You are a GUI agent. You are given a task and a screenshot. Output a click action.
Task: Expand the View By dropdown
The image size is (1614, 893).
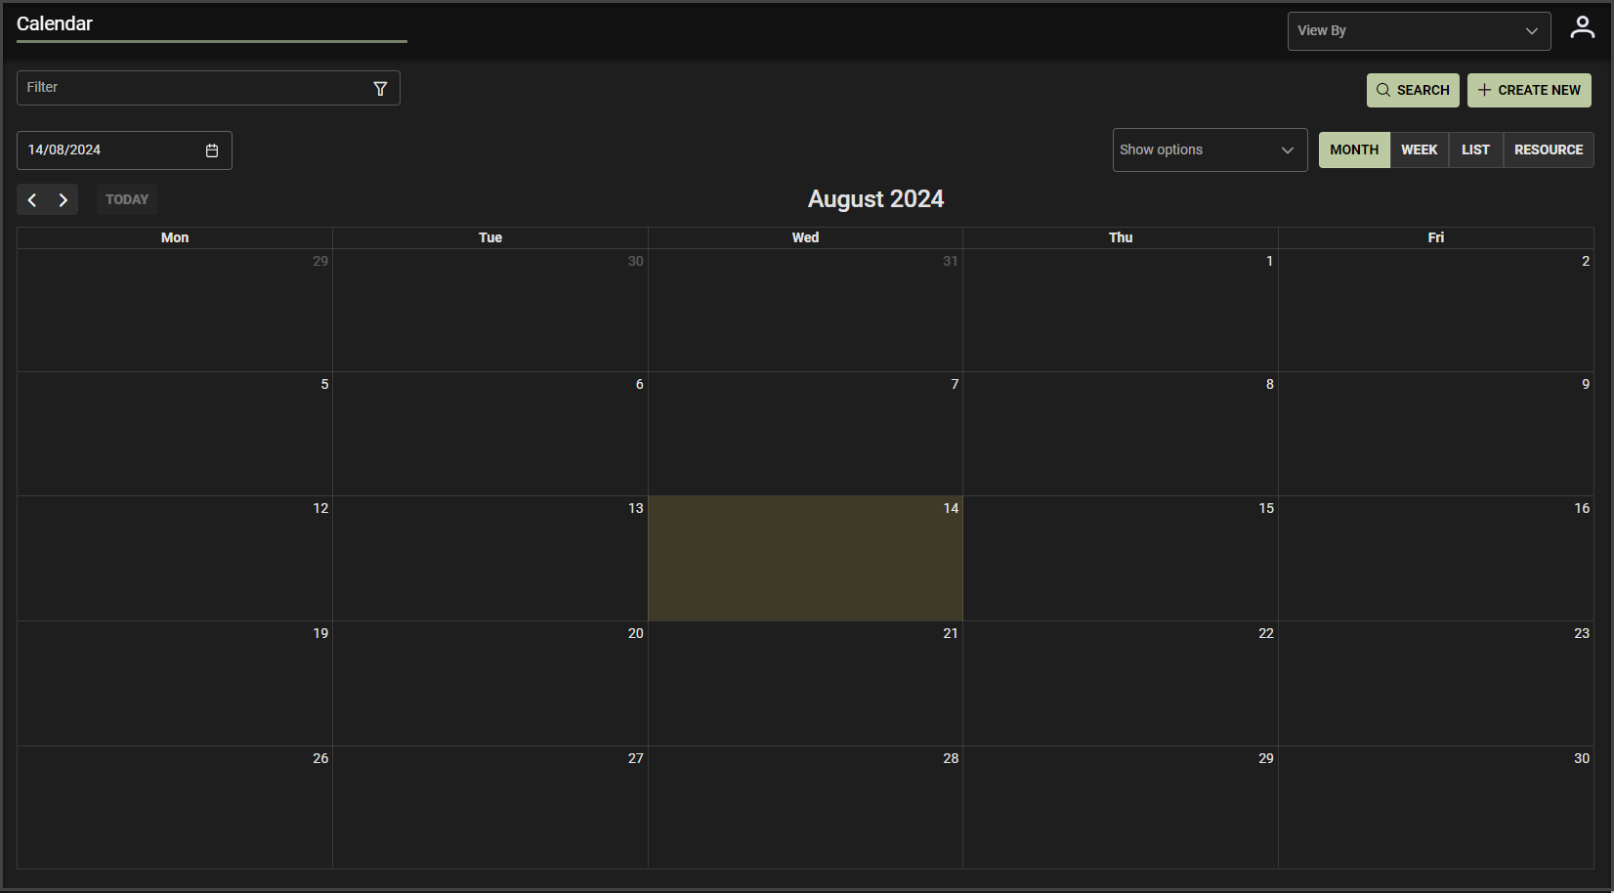click(1418, 31)
